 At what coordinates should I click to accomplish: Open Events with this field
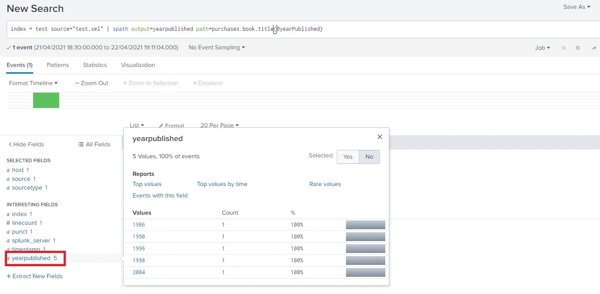[x=160, y=195]
